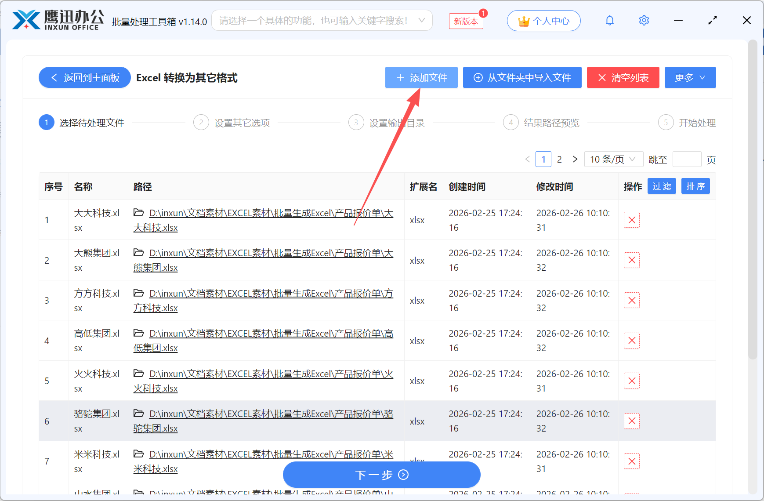Image resolution: width=764 pixels, height=501 pixels.
Task: Open the function search dropdown
Action: coord(322,20)
